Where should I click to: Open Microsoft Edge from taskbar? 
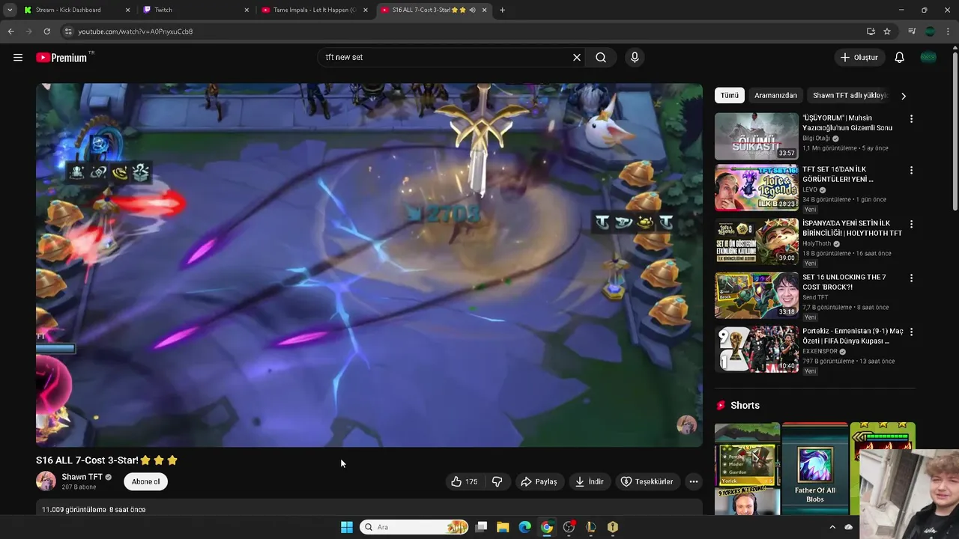(524, 527)
